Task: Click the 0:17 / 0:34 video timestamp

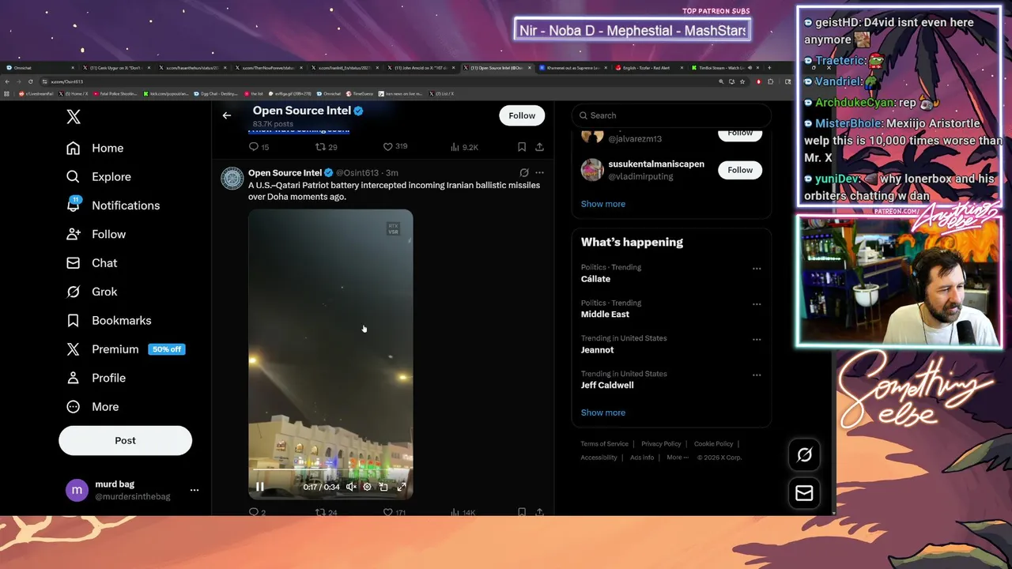Action: point(321,487)
